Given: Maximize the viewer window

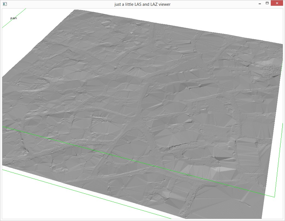Looking at the screenshot, I should point(267,4).
